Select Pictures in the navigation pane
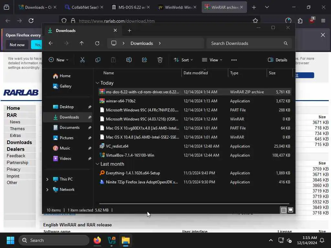Screen dimensions: 331x248 click(x=67, y=138)
